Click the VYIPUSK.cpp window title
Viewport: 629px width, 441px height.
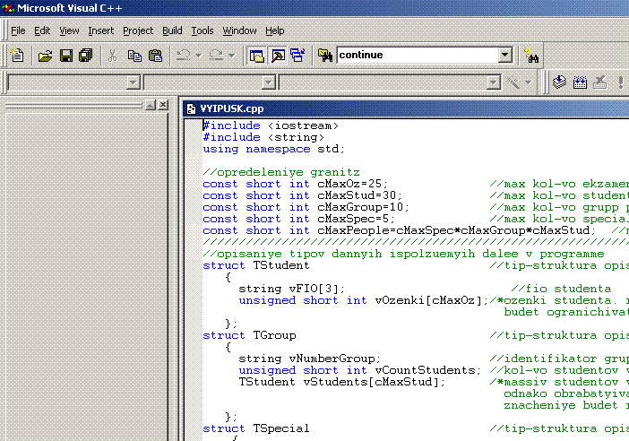(232, 108)
